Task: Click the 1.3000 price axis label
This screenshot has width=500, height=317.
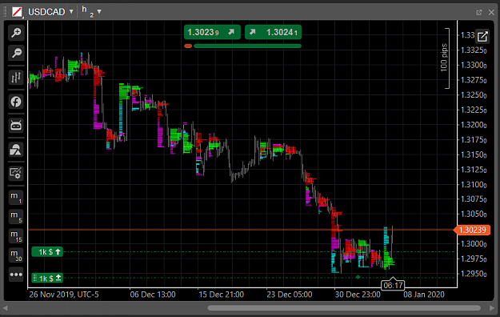Action: [474, 244]
